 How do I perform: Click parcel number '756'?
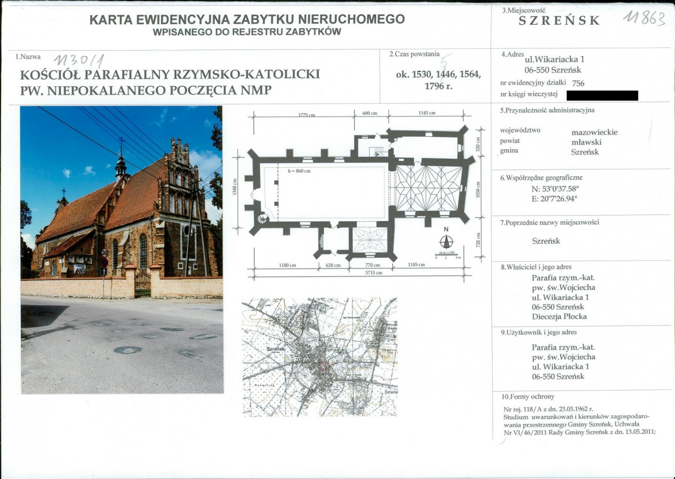(578, 83)
